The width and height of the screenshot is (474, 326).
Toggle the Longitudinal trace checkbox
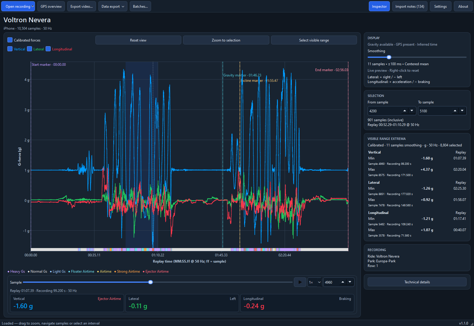[x=48, y=49]
